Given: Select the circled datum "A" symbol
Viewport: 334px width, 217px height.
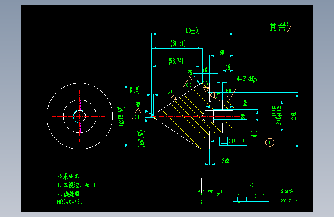Looking at the screenshot, I should pyautogui.click(x=269, y=142).
